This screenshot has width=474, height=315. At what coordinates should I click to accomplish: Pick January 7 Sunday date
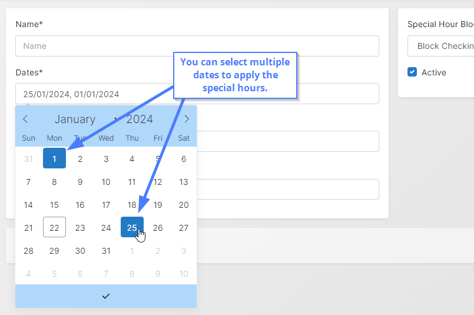(x=28, y=182)
